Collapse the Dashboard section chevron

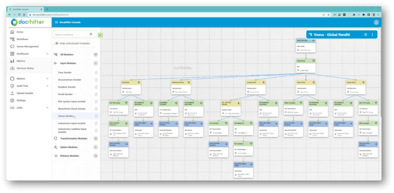click(47, 54)
